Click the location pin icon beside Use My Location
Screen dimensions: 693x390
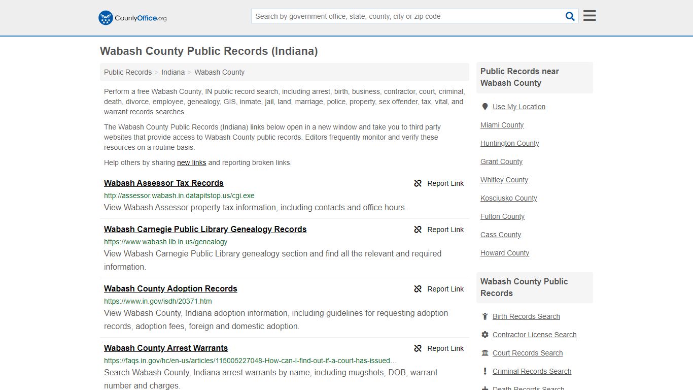click(485, 107)
